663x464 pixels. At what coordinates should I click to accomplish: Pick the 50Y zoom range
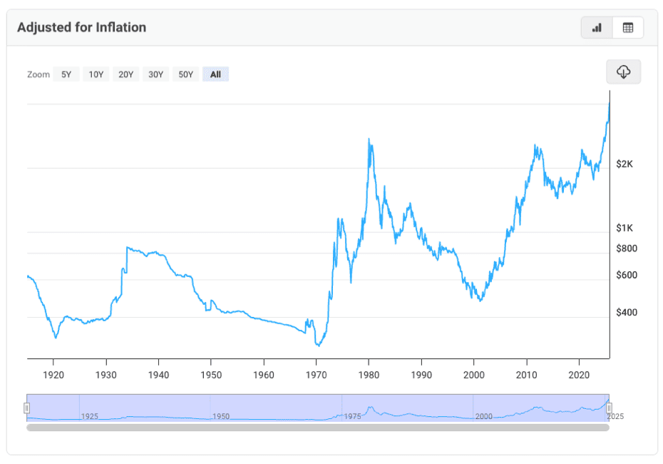(185, 74)
